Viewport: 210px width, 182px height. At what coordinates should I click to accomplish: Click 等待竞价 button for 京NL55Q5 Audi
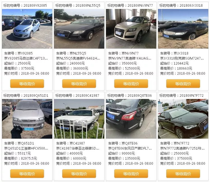point(79,84)
